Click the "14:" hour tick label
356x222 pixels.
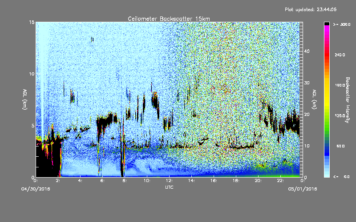click(x=191, y=181)
